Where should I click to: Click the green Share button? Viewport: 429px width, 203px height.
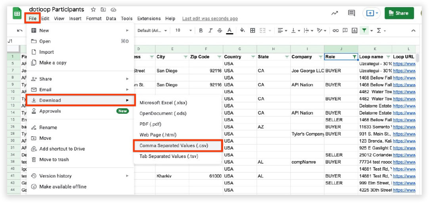coord(399,13)
